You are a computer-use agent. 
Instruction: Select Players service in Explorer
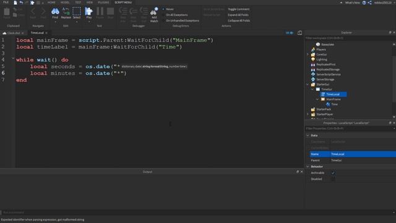coord(321,50)
